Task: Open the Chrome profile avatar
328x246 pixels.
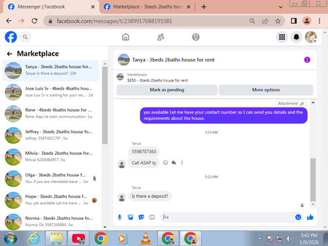Action: click(307, 21)
